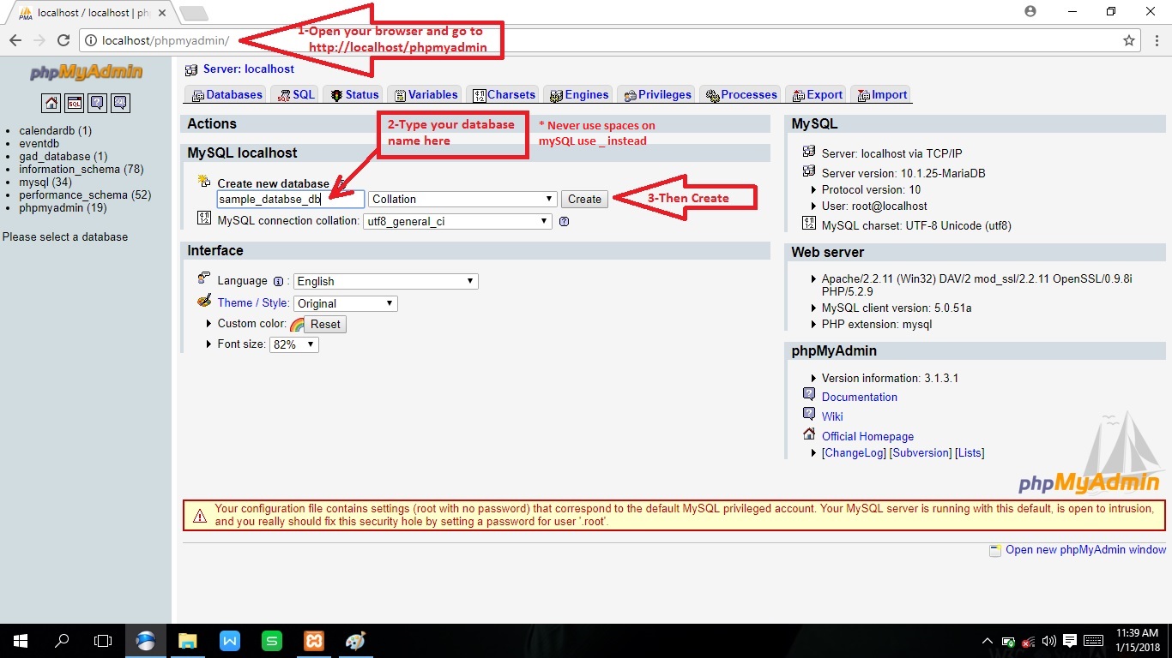Open the Paint taskbar icon
The width and height of the screenshot is (1172, 658).
tap(355, 641)
